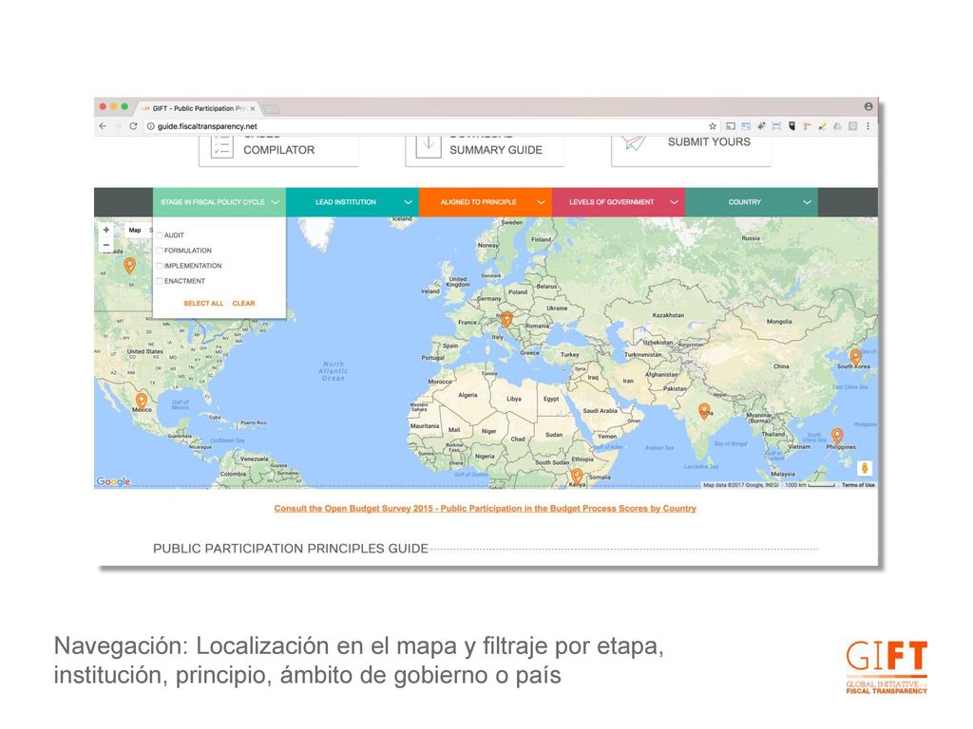Close the GIFT browser tab
Screen dimensions: 973x729
pyautogui.click(x=253, y=108)
